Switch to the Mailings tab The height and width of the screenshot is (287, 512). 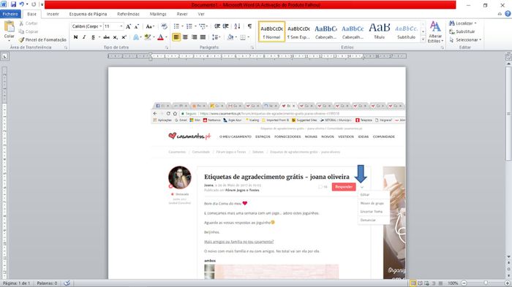click(158, 14)
